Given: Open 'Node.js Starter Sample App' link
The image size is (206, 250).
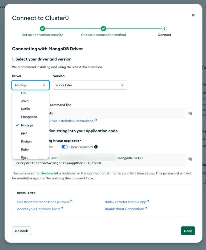Looking at the screenshot, I should 127,202.
